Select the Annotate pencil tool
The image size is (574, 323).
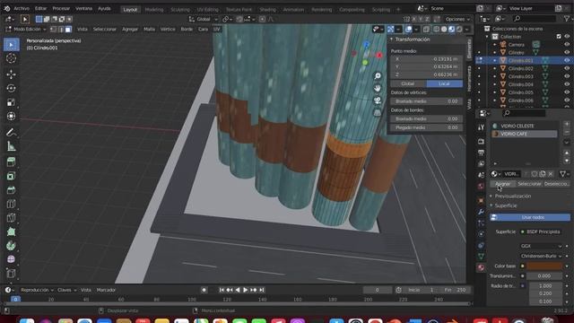click(11, 132)
